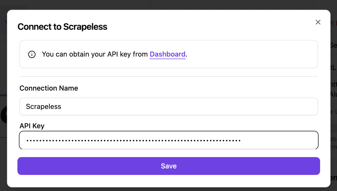Click the "You can obtain your API key" text

(95, 54)
